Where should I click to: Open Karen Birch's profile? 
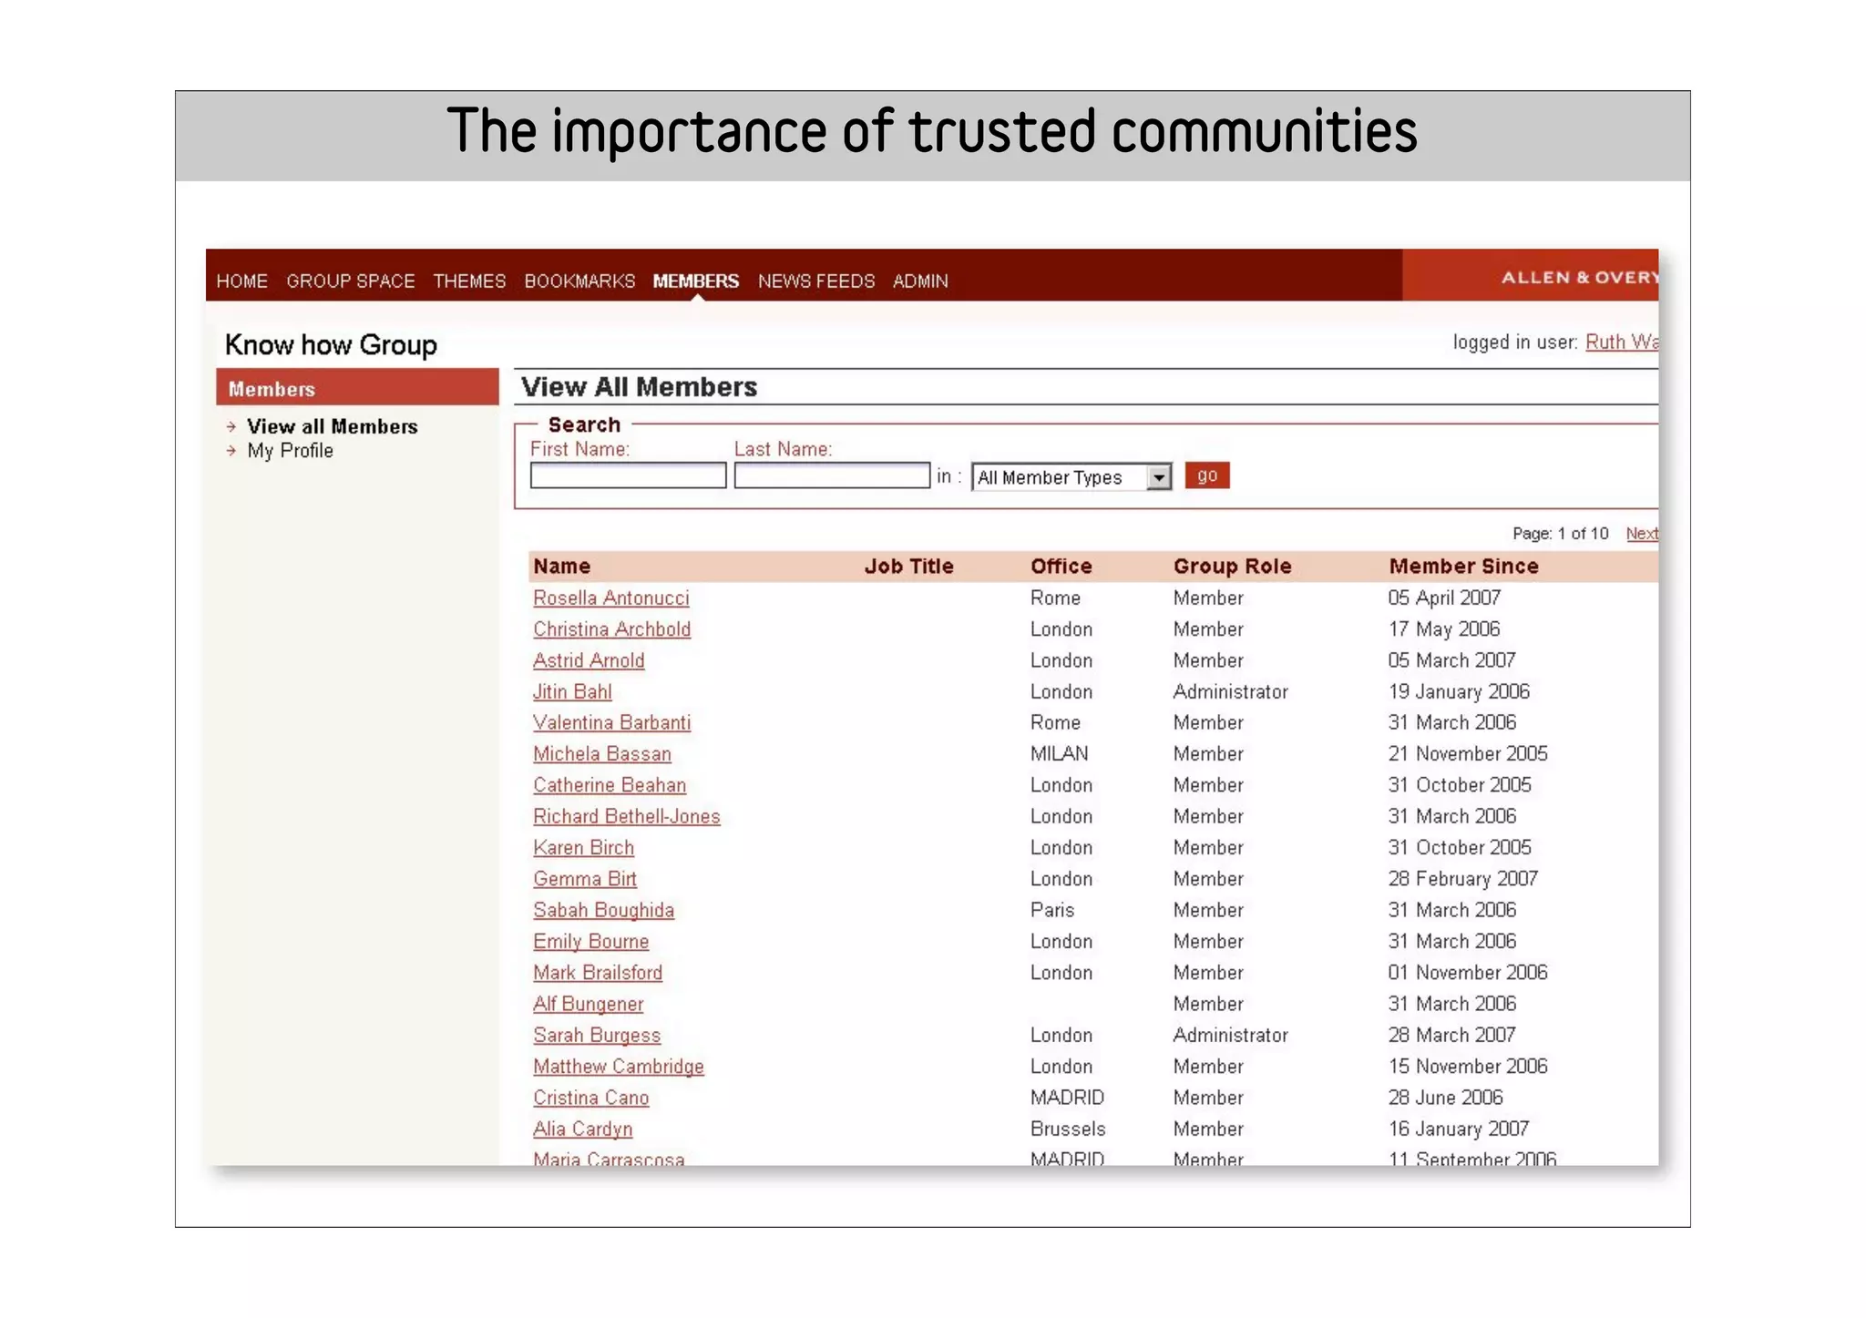(x=584, y=848)
